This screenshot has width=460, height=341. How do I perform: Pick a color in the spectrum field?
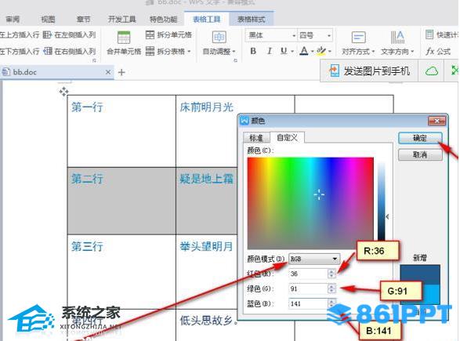(310, 203)
